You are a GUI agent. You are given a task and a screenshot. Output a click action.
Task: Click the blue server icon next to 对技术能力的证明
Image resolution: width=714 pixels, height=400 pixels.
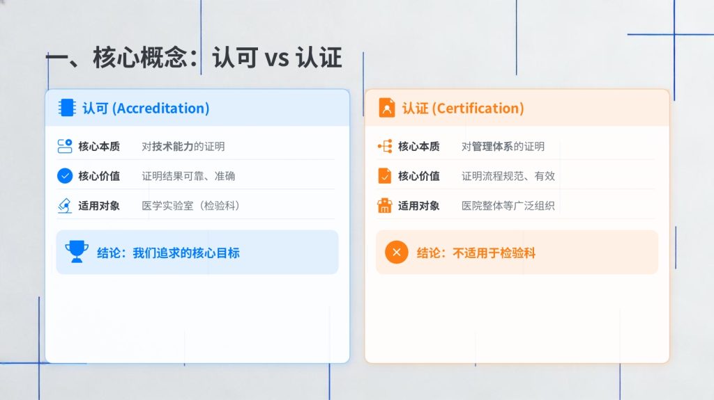tap(65, 146)
